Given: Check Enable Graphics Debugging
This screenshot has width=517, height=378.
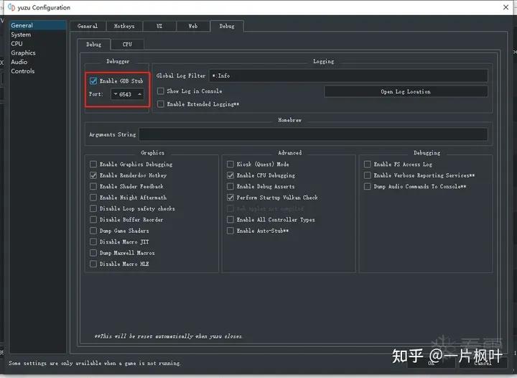Looking at the screenshot, I should click(93, 165).
